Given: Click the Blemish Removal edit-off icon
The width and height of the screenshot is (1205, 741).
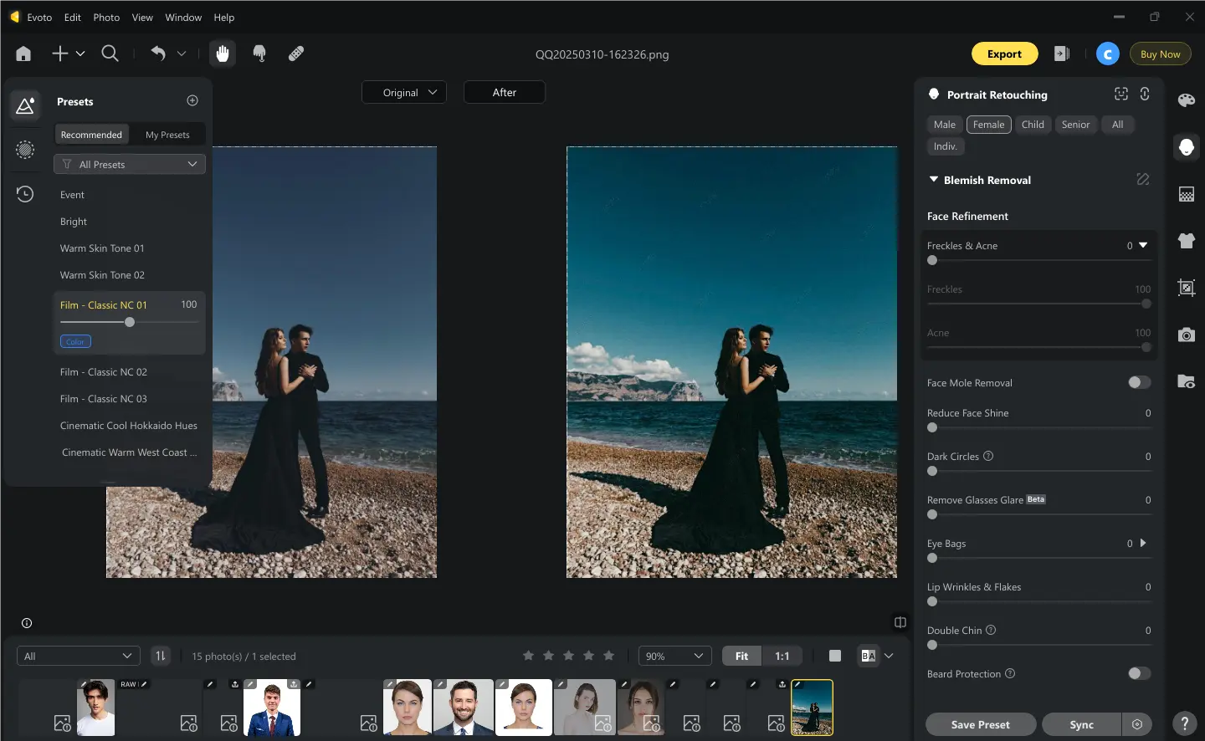Looking at the screenshot, I should click(x=1143, y=179).
